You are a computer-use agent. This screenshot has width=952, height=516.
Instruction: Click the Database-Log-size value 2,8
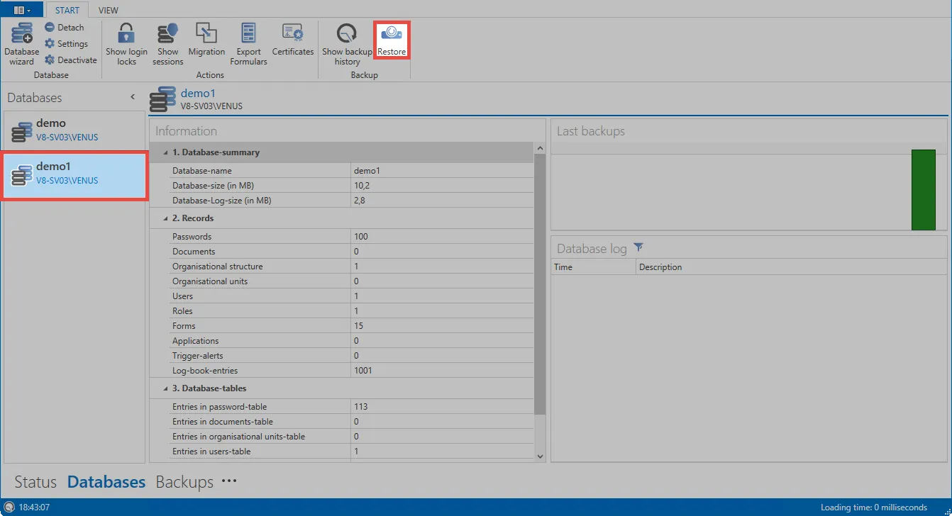(360, 201)
